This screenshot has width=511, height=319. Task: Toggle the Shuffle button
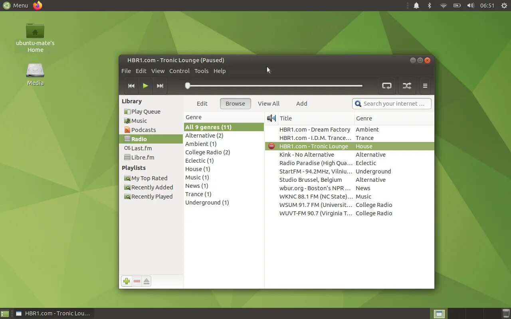tap(407, 86)
